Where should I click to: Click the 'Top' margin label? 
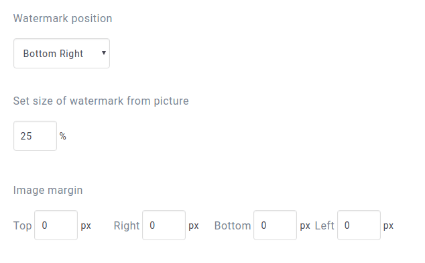click(x=23, y=225)
